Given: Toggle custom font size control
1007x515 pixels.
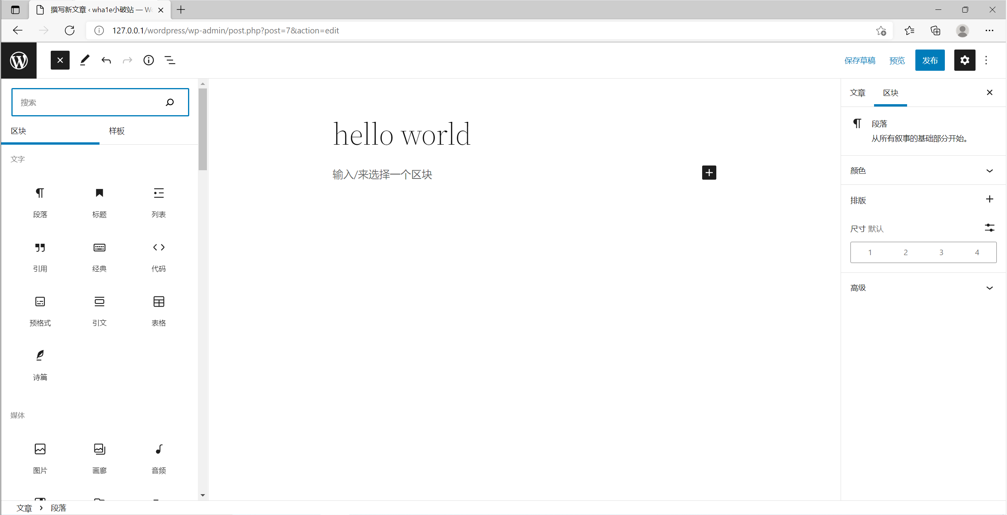Looking at the screenshot, I should tap(989, 228).
